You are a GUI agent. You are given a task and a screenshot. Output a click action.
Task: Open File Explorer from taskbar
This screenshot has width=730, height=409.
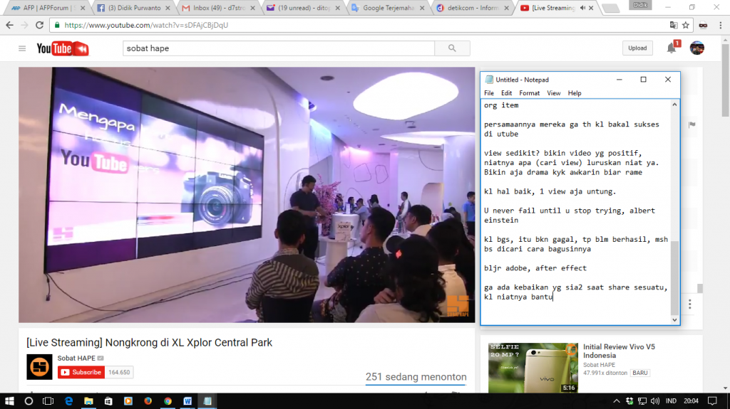pyautogui.click(x=88, y=400)
